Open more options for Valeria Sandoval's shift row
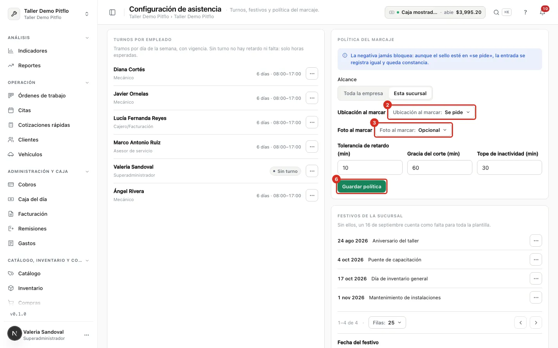The height and width of the screenshot is (348, 558). [x=312, y=171]
